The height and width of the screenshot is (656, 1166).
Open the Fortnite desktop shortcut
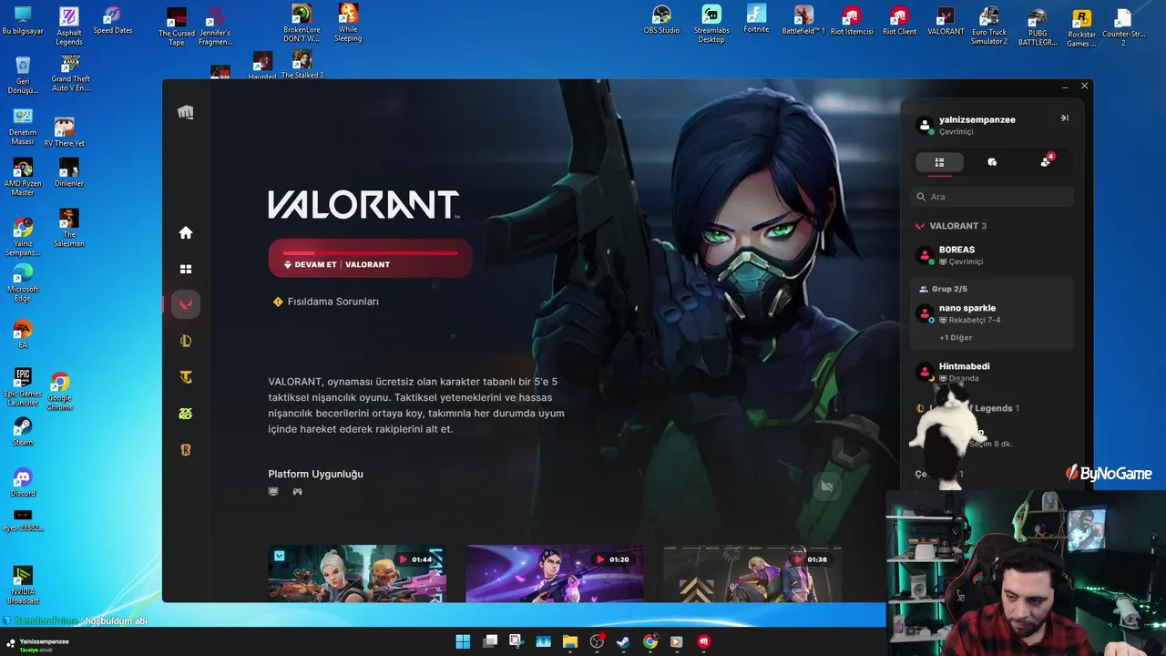coord(756,20)
